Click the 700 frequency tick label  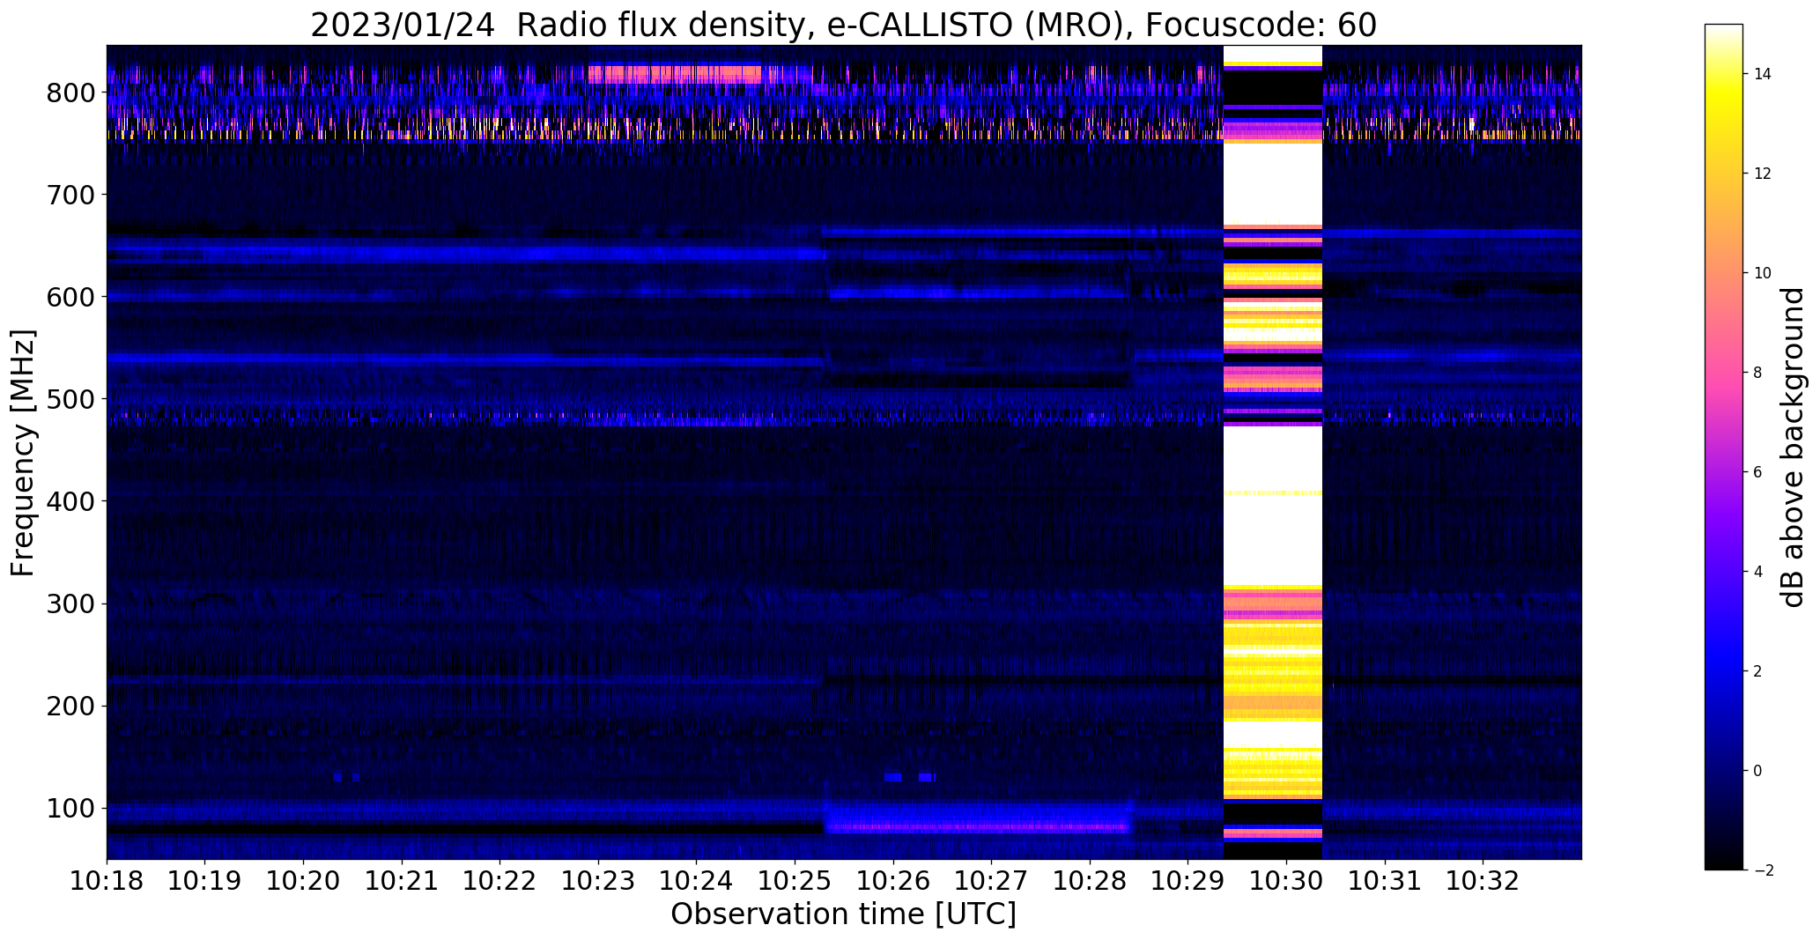[71, 195]
